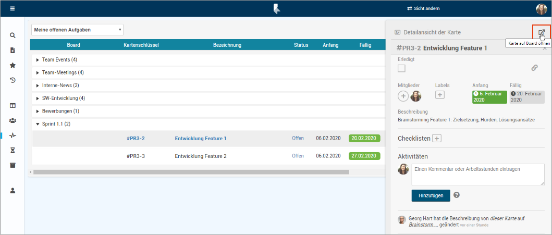
Task: Open the archive box icon in sidebar
Action: click(13, 165)
